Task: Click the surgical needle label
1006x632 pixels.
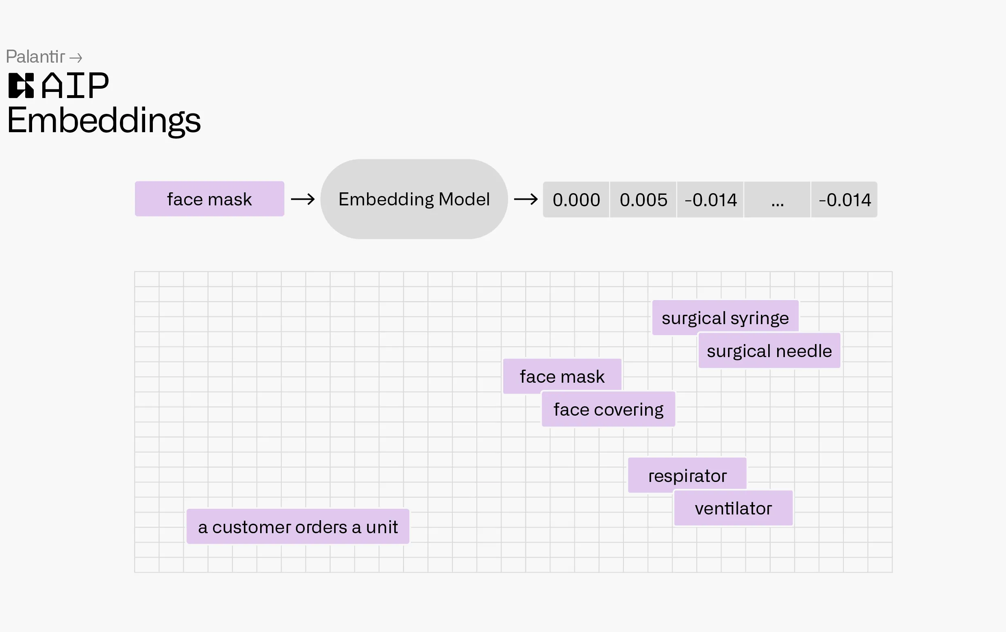Action: pos(769,351)
